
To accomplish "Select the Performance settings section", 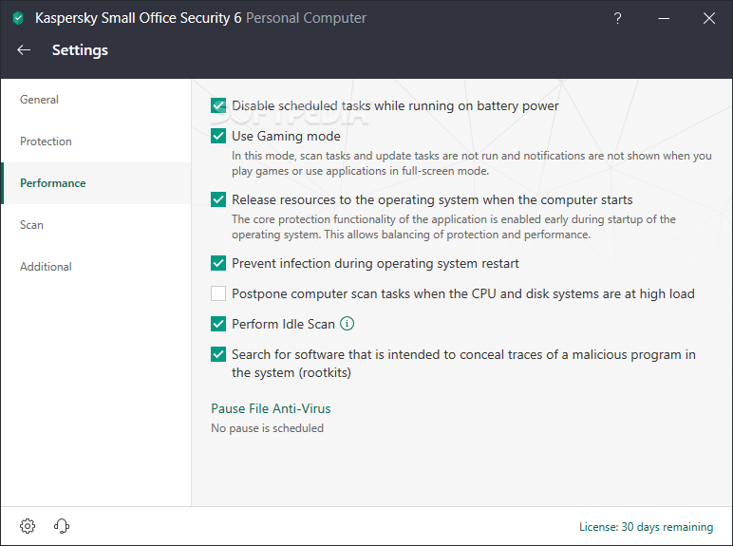I will click(96, 183).
